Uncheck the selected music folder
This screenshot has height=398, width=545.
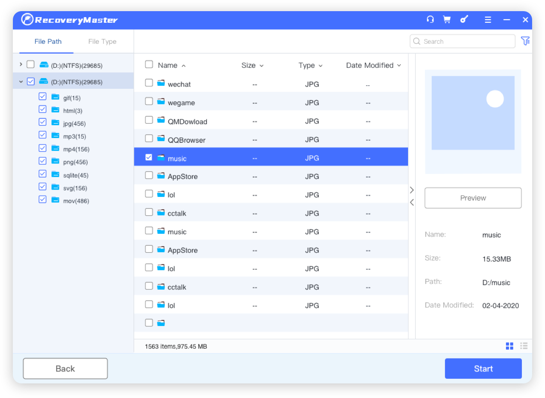pyautogui.click(x=148, y=157)
